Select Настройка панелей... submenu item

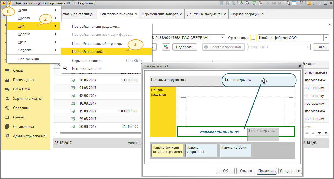click(x=106, y=51)
